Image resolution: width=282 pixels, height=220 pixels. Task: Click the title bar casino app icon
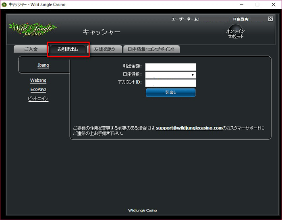[x=4, y=5]
